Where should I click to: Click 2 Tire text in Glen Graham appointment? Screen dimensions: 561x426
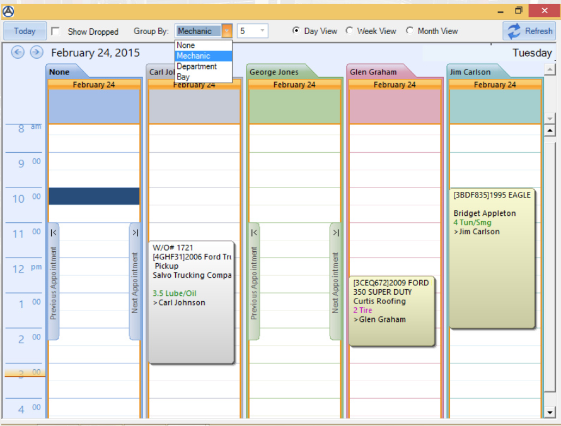point(363,311)
